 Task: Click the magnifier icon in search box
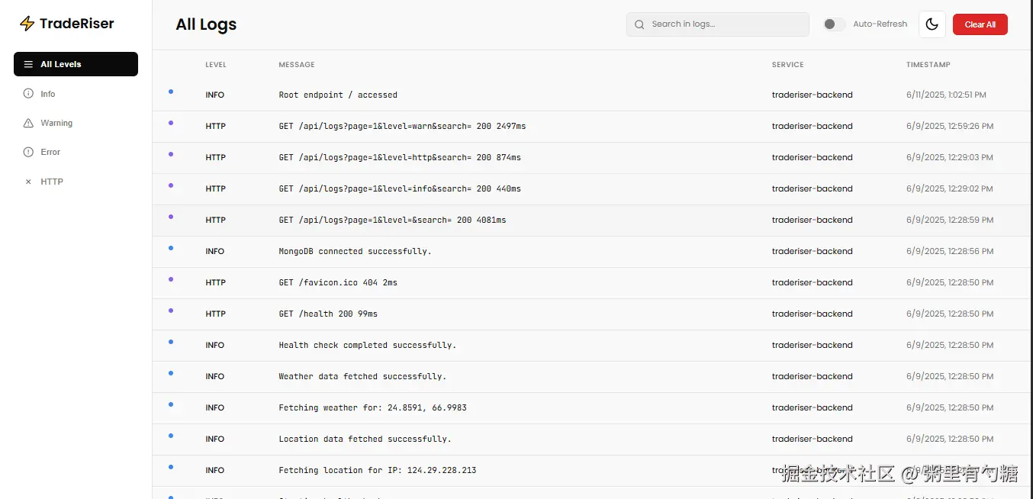639,24
